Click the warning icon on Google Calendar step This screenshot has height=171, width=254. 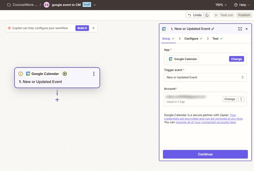click(20, 74)
